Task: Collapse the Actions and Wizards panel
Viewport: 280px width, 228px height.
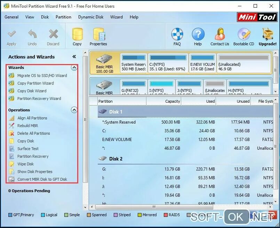Action: 74,57
